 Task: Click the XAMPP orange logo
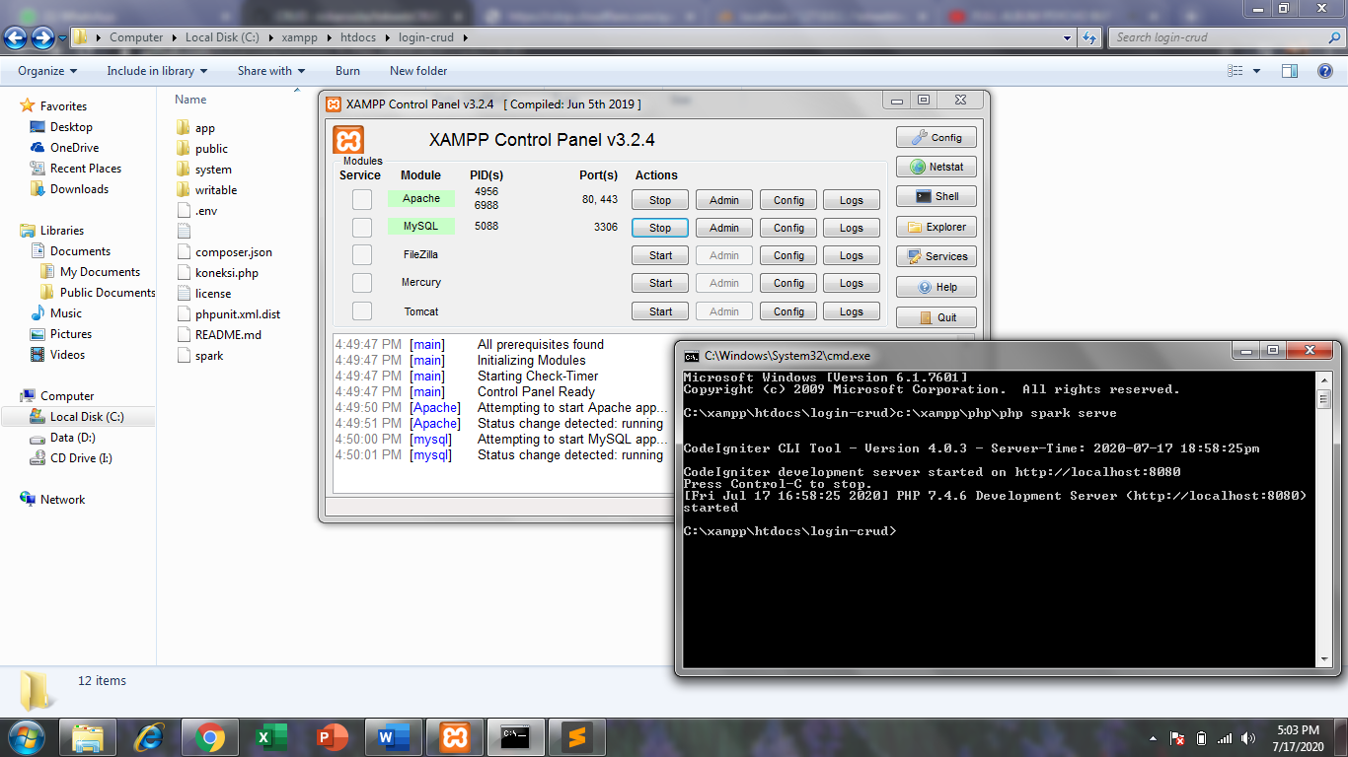(348, 140)
